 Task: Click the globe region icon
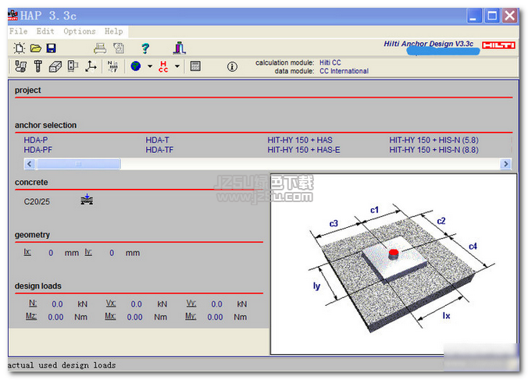pos(136,66)
